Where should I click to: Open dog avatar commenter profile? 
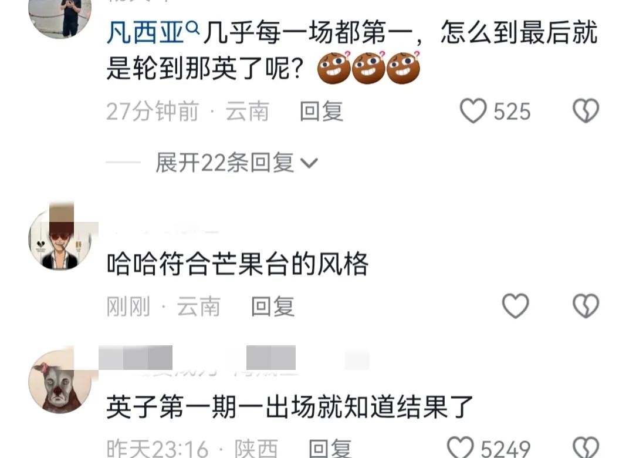pyautogui.click(x=60, y=382)
